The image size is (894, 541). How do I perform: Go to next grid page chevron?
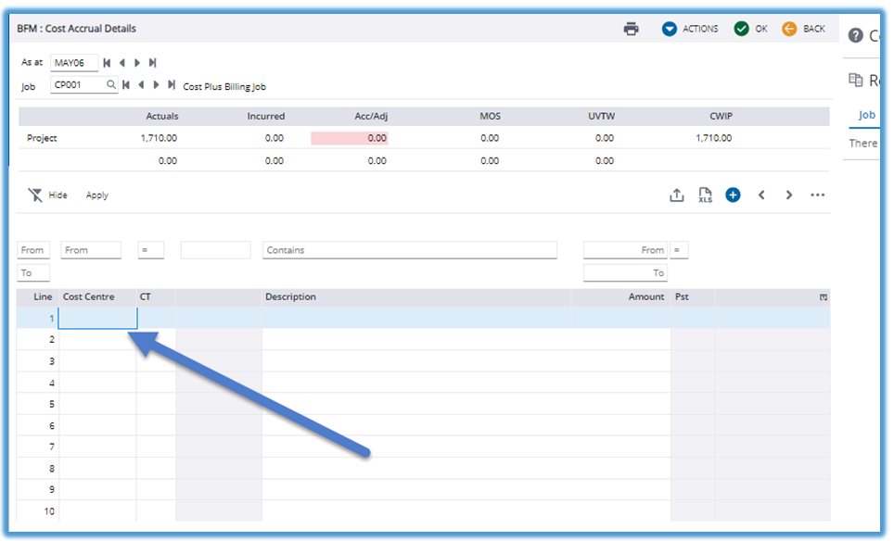[x=789, y=195]
